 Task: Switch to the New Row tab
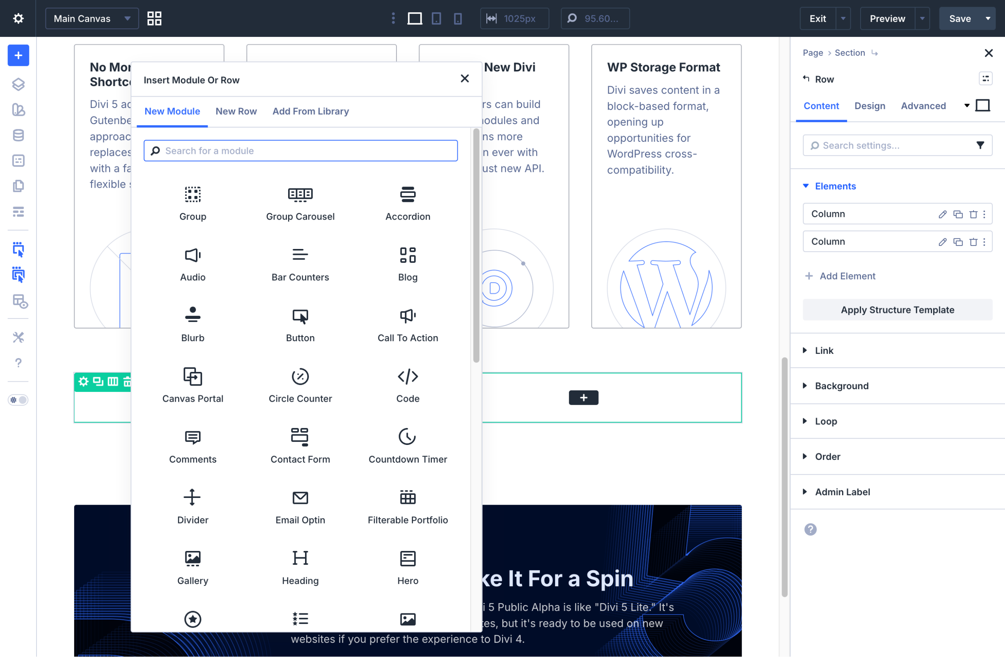236,111
